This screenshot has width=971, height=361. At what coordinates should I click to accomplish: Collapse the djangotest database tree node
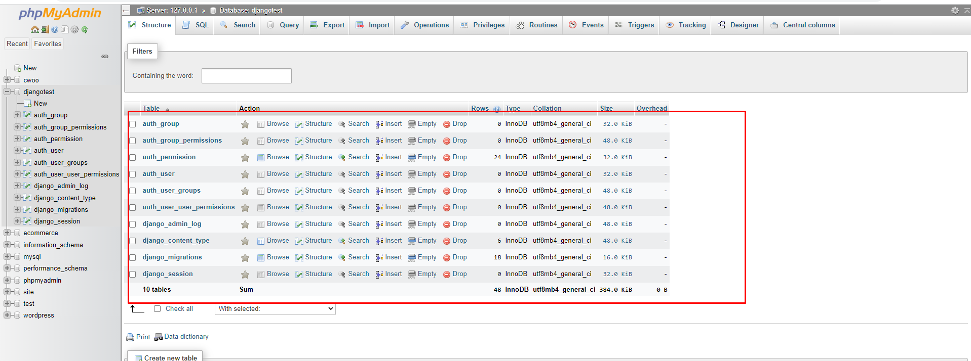click(7, 92)
